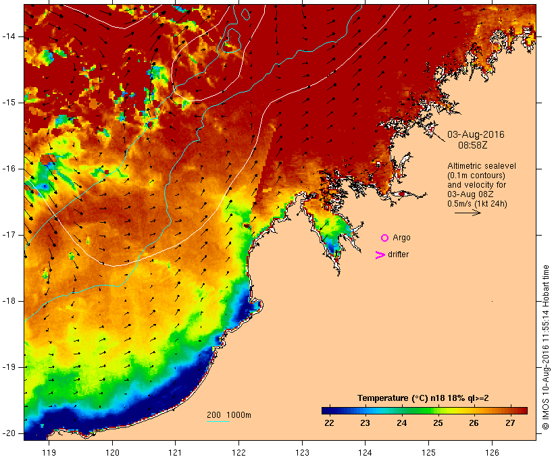Image resolution: width=554 pixels, height=459 pixels.
Task: Click the 'drifter' legend label
Action: [398, 254]
